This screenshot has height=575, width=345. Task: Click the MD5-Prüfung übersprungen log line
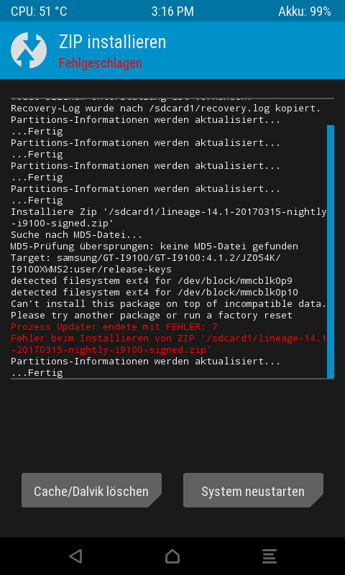155,246
